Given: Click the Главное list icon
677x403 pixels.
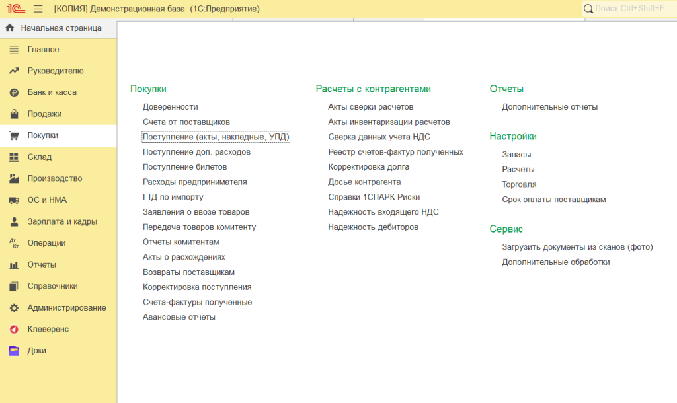Looking at the screenshot, I should point(15,50).
